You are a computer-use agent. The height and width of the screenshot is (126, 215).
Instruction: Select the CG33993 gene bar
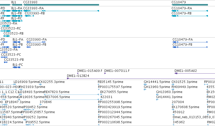pyautogui.click(x=61, y=5)
